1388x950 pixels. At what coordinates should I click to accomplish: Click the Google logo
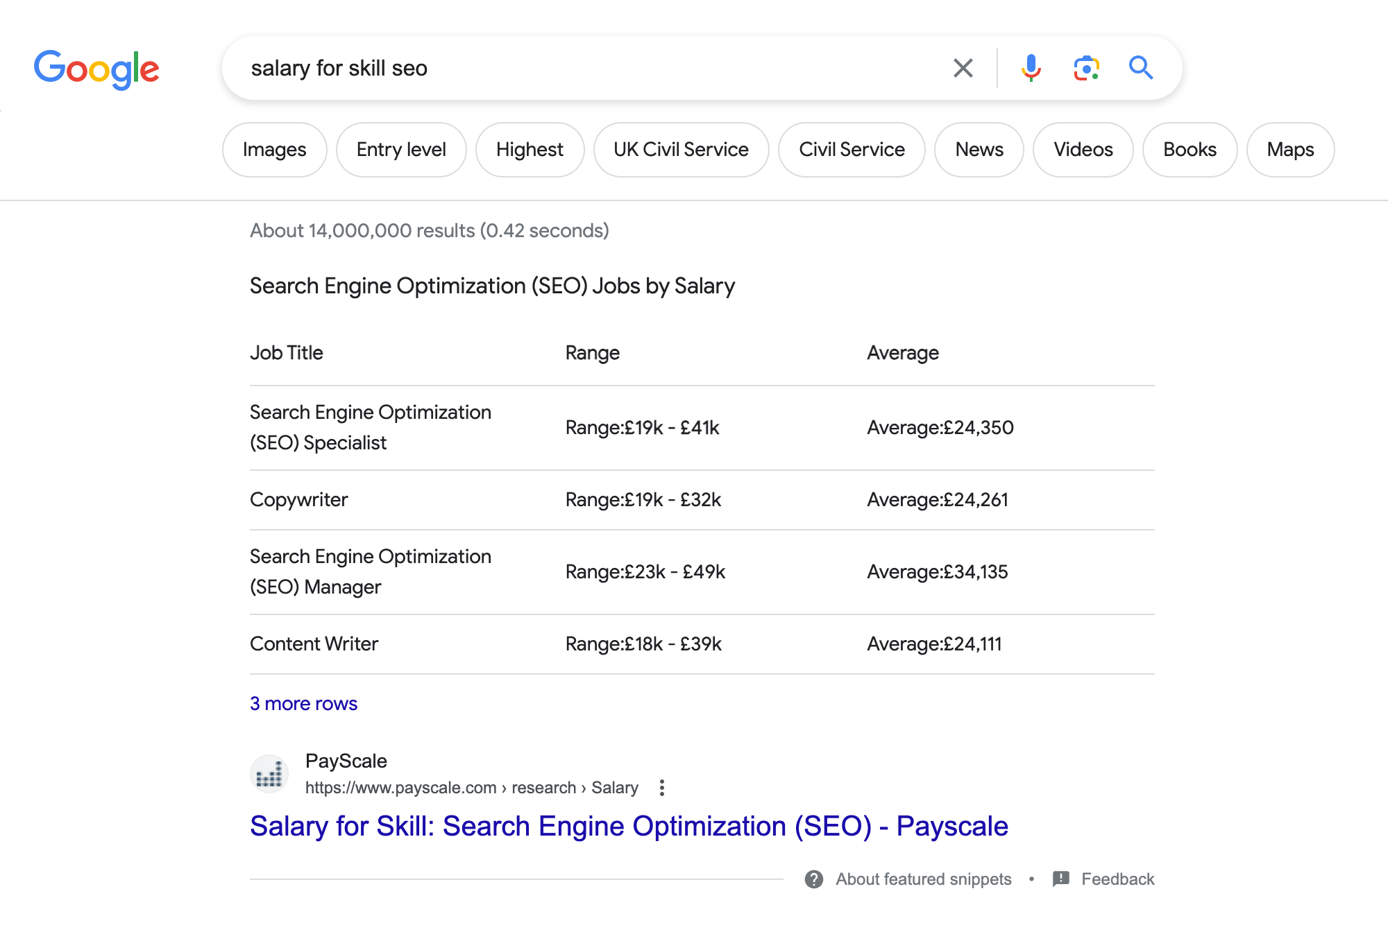click(96, 69)
